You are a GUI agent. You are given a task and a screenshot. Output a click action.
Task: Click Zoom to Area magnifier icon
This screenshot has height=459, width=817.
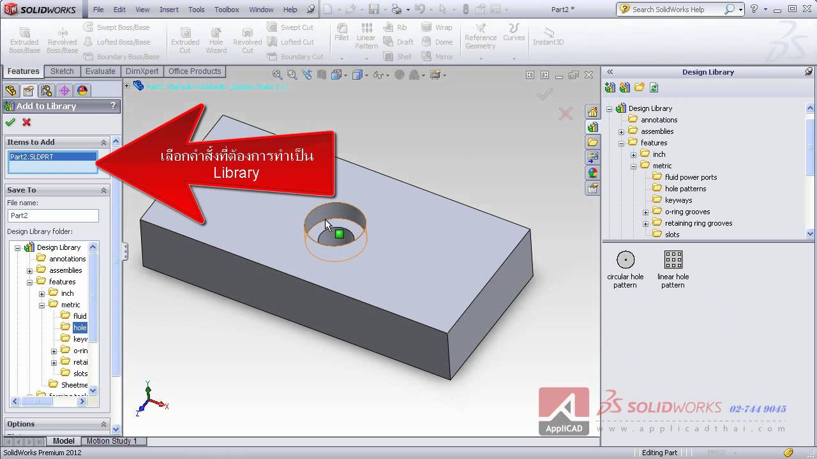[x=293, y=75]
